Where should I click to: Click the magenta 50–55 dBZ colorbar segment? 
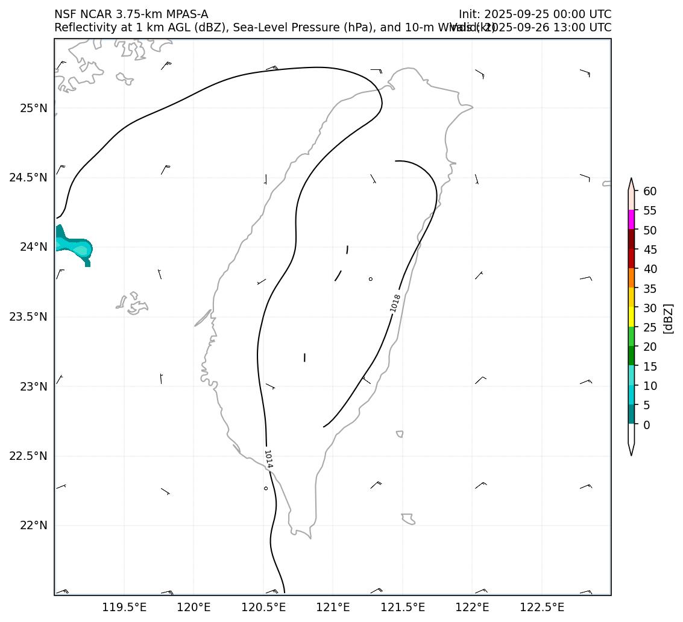(x=631, y=220)
